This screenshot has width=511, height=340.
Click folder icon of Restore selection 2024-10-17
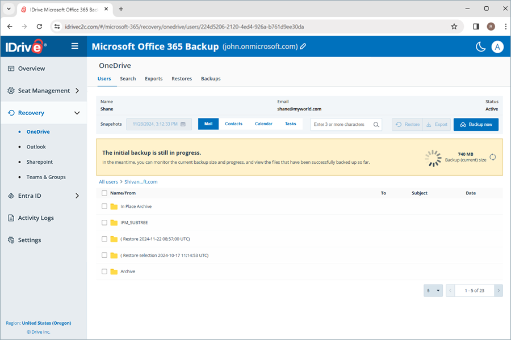click(x=114, y=255)
